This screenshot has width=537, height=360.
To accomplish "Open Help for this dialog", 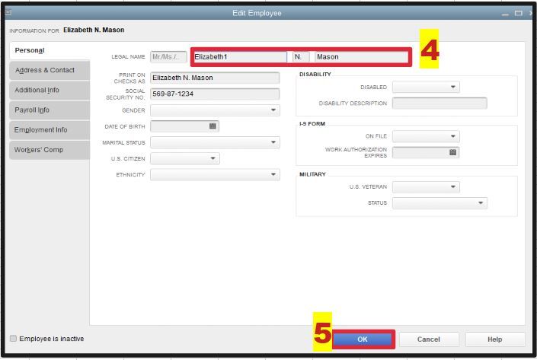I will click(495, 339).
